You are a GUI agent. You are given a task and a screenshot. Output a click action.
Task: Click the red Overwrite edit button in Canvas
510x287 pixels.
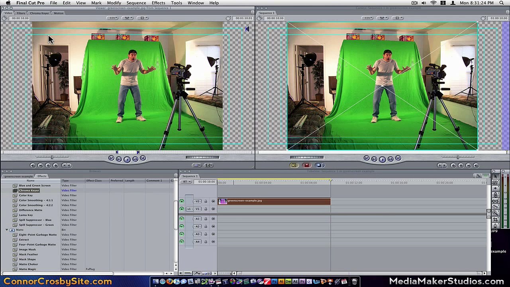306,165
